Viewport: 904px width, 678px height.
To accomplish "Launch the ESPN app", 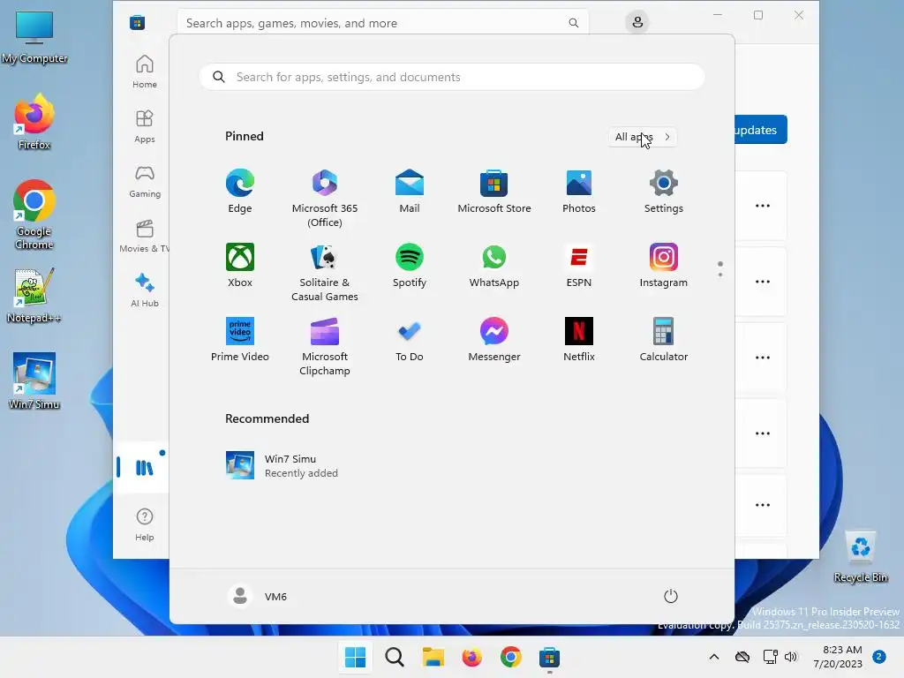I will point(579,265).
